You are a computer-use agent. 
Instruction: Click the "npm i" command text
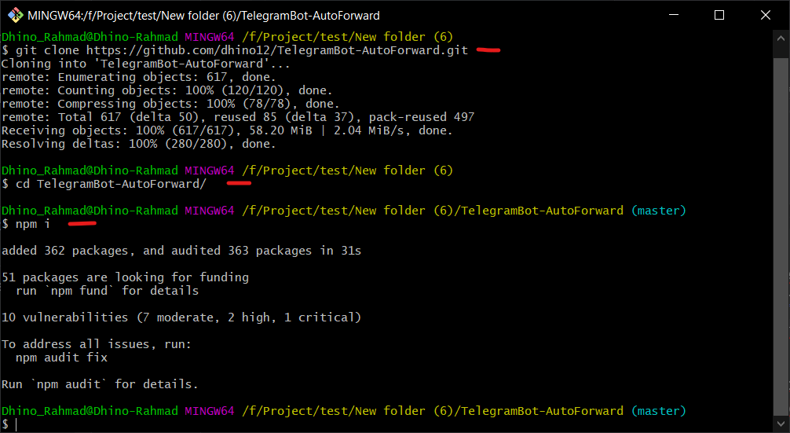(x=33, y=224)
